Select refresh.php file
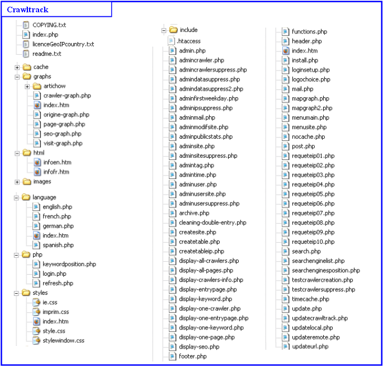The height and width of the screenshot is (367, 383). (x=58, y=284)
